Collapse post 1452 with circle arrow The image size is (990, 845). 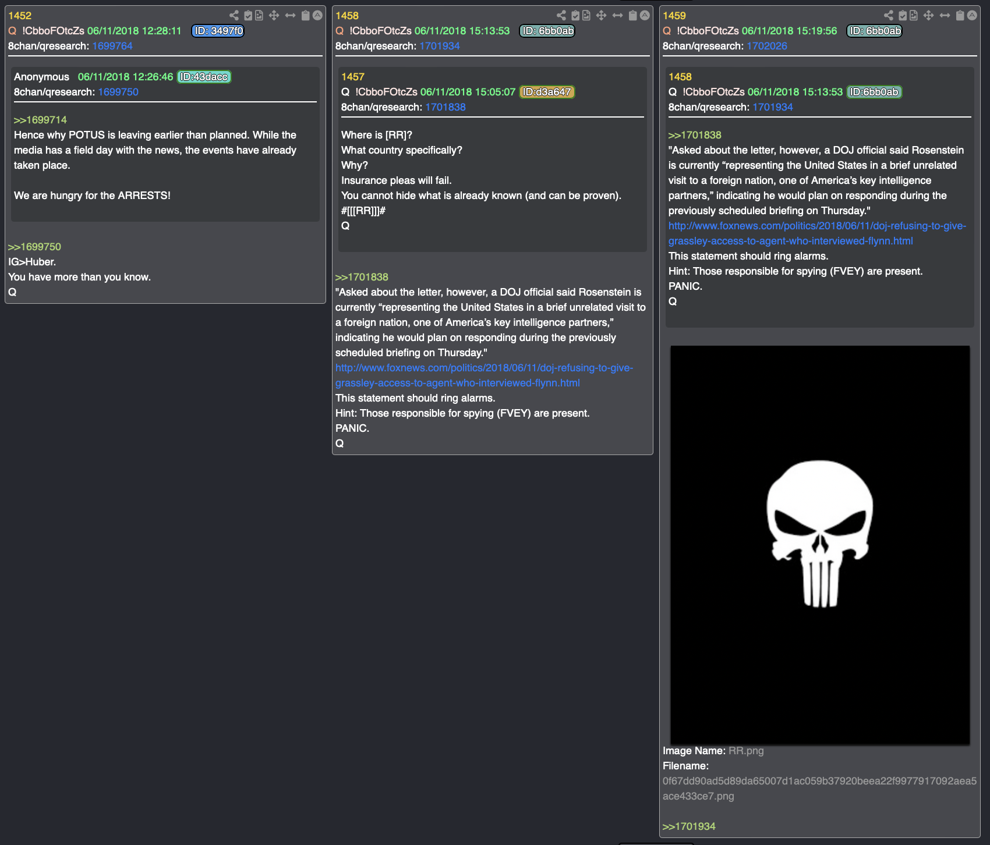click(x=317, y=16)
